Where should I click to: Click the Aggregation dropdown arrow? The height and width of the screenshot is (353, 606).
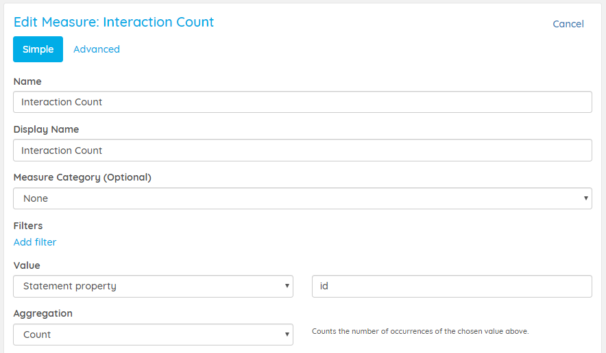coord(287,335)
